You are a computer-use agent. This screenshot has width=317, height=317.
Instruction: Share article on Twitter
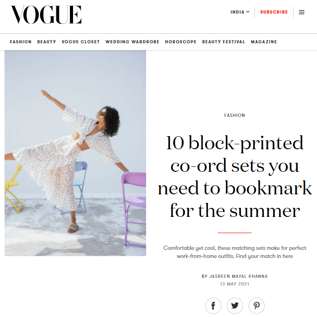[x=235, y=305]
